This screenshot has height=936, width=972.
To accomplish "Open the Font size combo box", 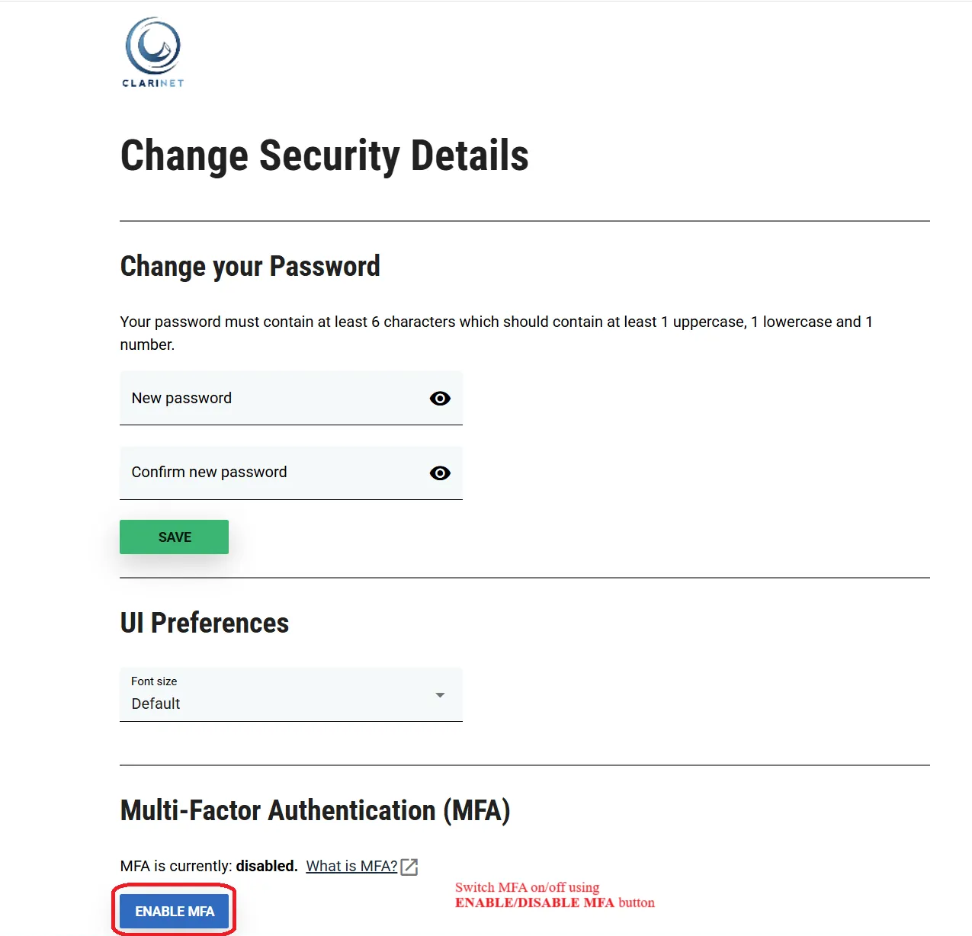I will click(x=290, y=694).
